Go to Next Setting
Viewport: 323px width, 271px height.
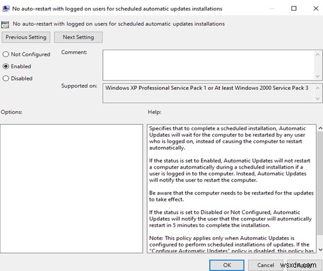coord(78,37)
